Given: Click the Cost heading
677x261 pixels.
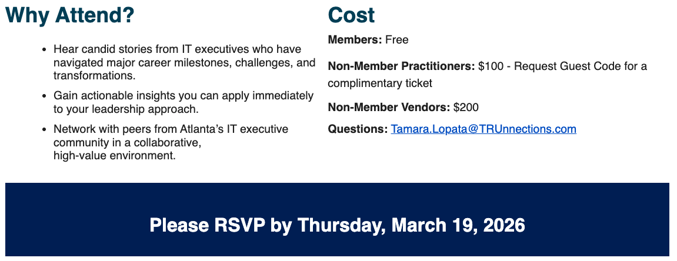Looking at the screenshot, I should 351,15.
